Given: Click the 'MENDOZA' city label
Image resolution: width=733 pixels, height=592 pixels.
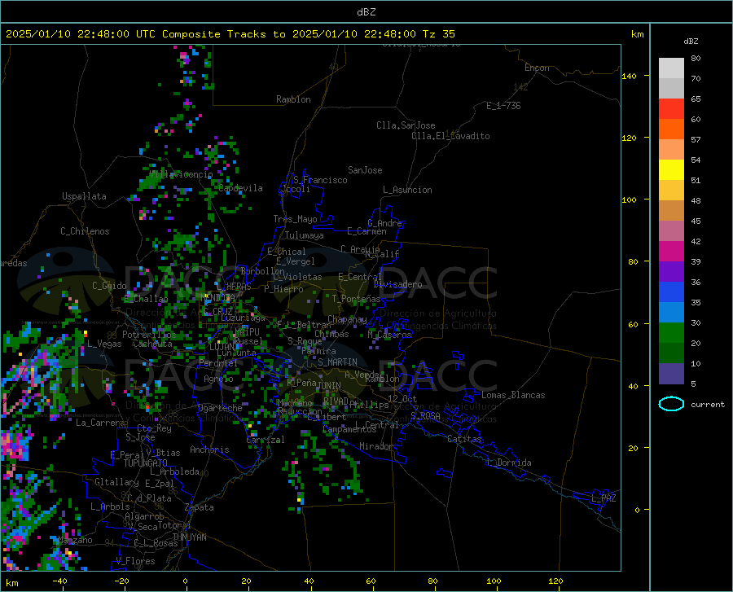Looking at the screenshot, I should 217,297.
